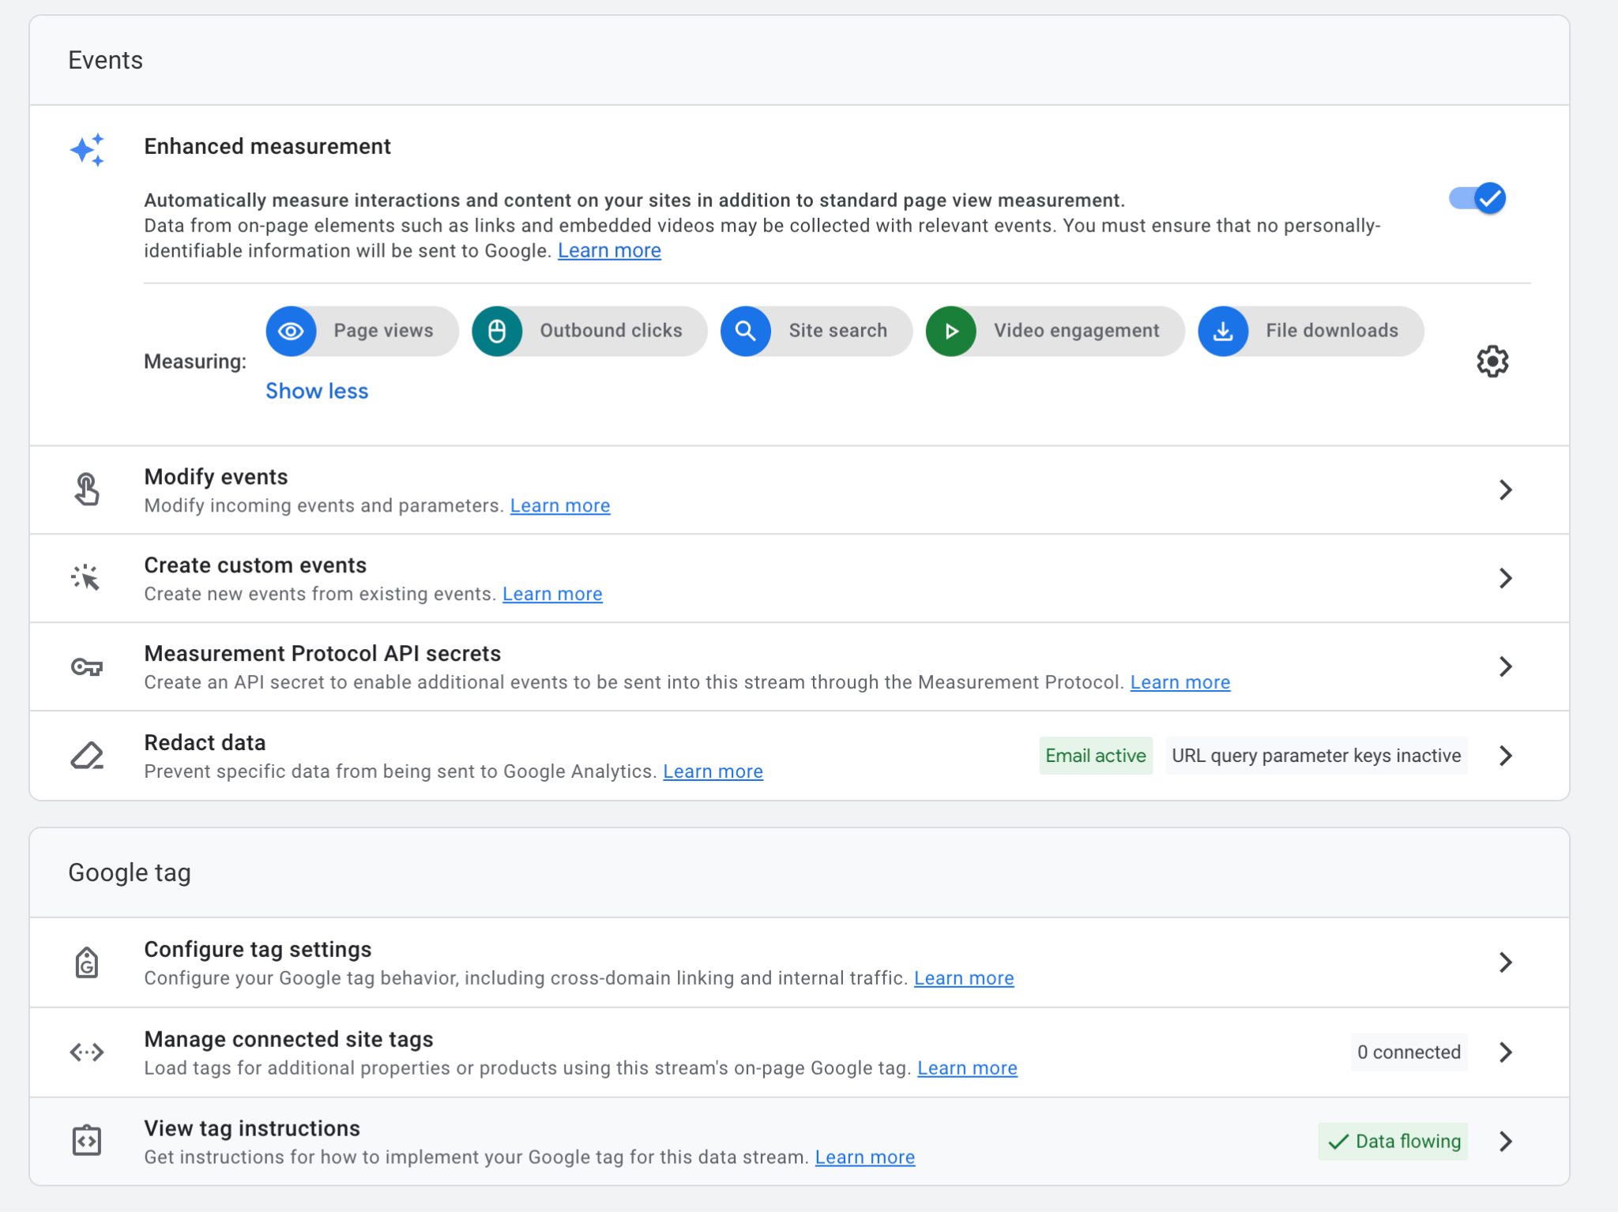Click the Redact data eraser icon
The image size is (1618, 1212).
click(87, 756)
